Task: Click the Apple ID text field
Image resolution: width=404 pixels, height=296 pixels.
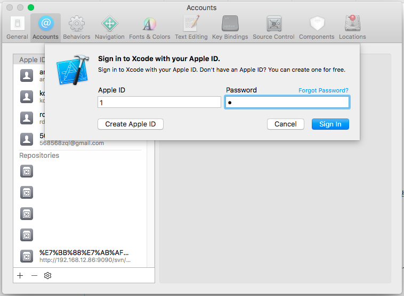Action: click(159, 102)
